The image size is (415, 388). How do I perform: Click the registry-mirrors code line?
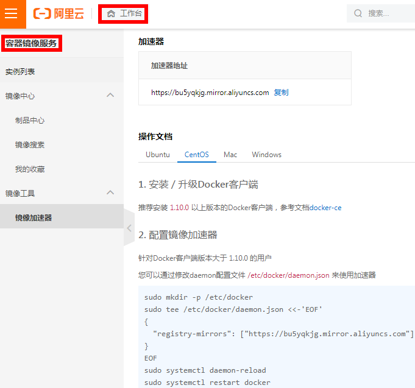pyautogui.click(x=283, y=334)
